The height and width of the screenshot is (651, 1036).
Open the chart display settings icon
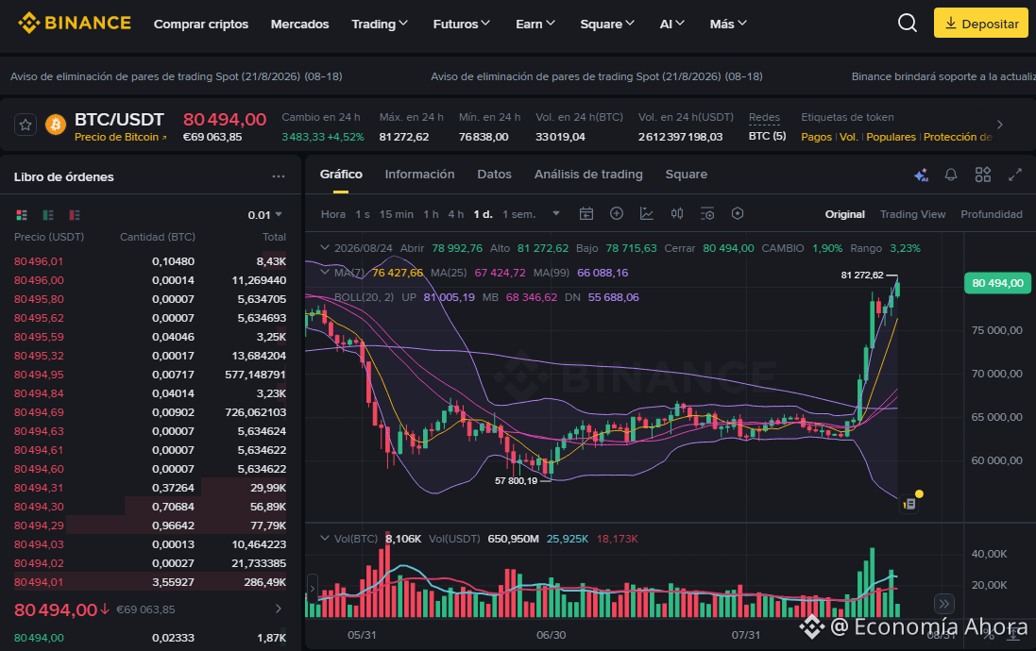[707, 214]
